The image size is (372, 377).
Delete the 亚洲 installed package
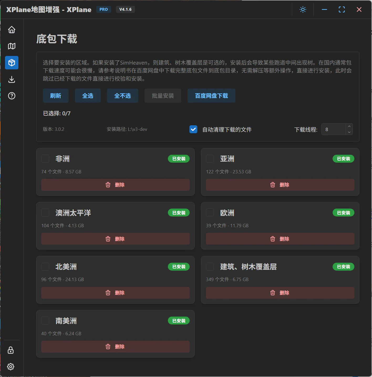(x=280, y=185)
